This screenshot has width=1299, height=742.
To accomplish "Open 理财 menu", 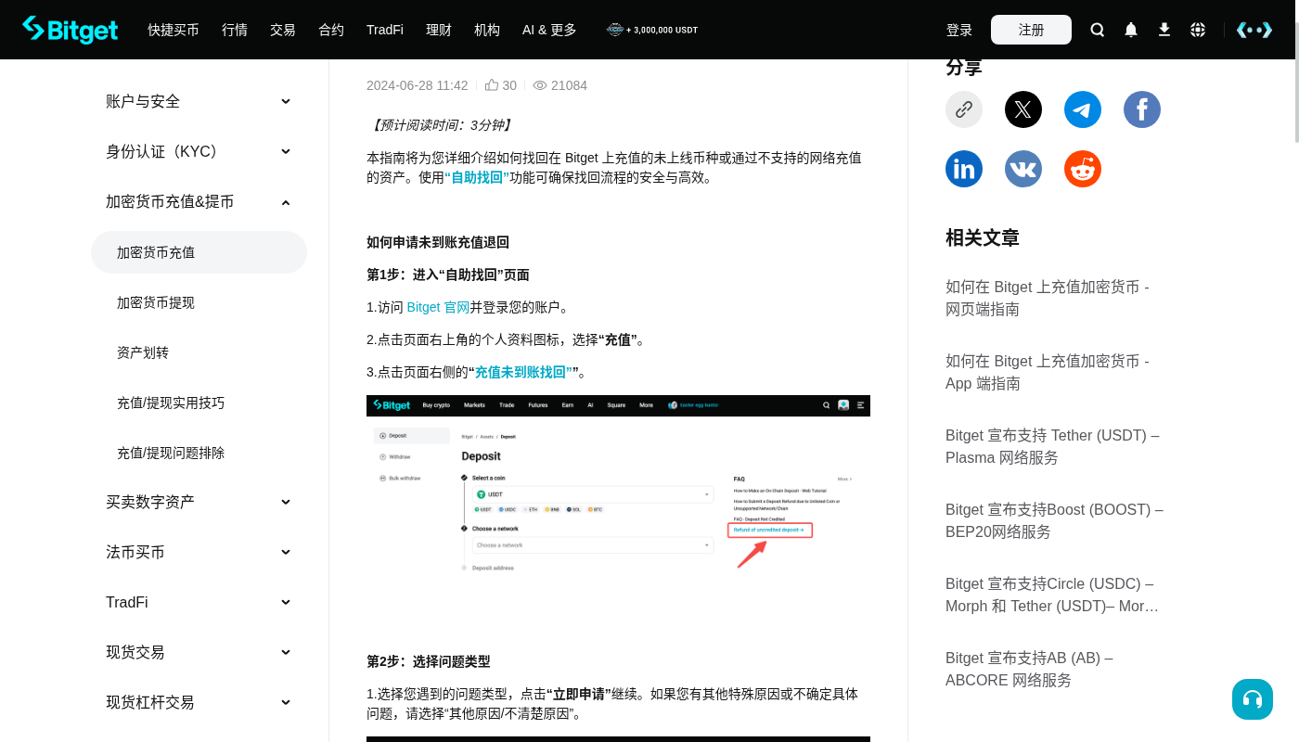I will (x=439, y=30).
